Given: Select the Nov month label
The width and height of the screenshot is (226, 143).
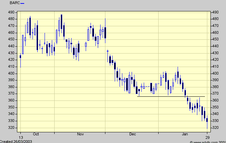Looking at the screenshot, I should pyautogui.click(x=81, y=134).
